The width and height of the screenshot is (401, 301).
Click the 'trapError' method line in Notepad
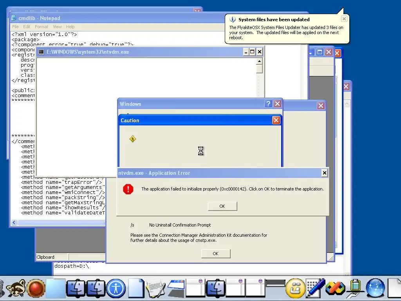pos(61,182)
